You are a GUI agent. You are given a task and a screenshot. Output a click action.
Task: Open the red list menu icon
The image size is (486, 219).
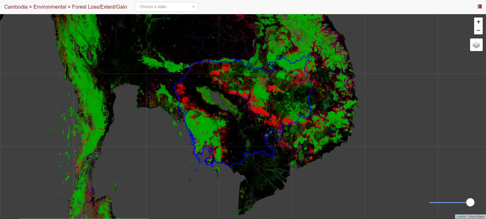click(479, 7)
